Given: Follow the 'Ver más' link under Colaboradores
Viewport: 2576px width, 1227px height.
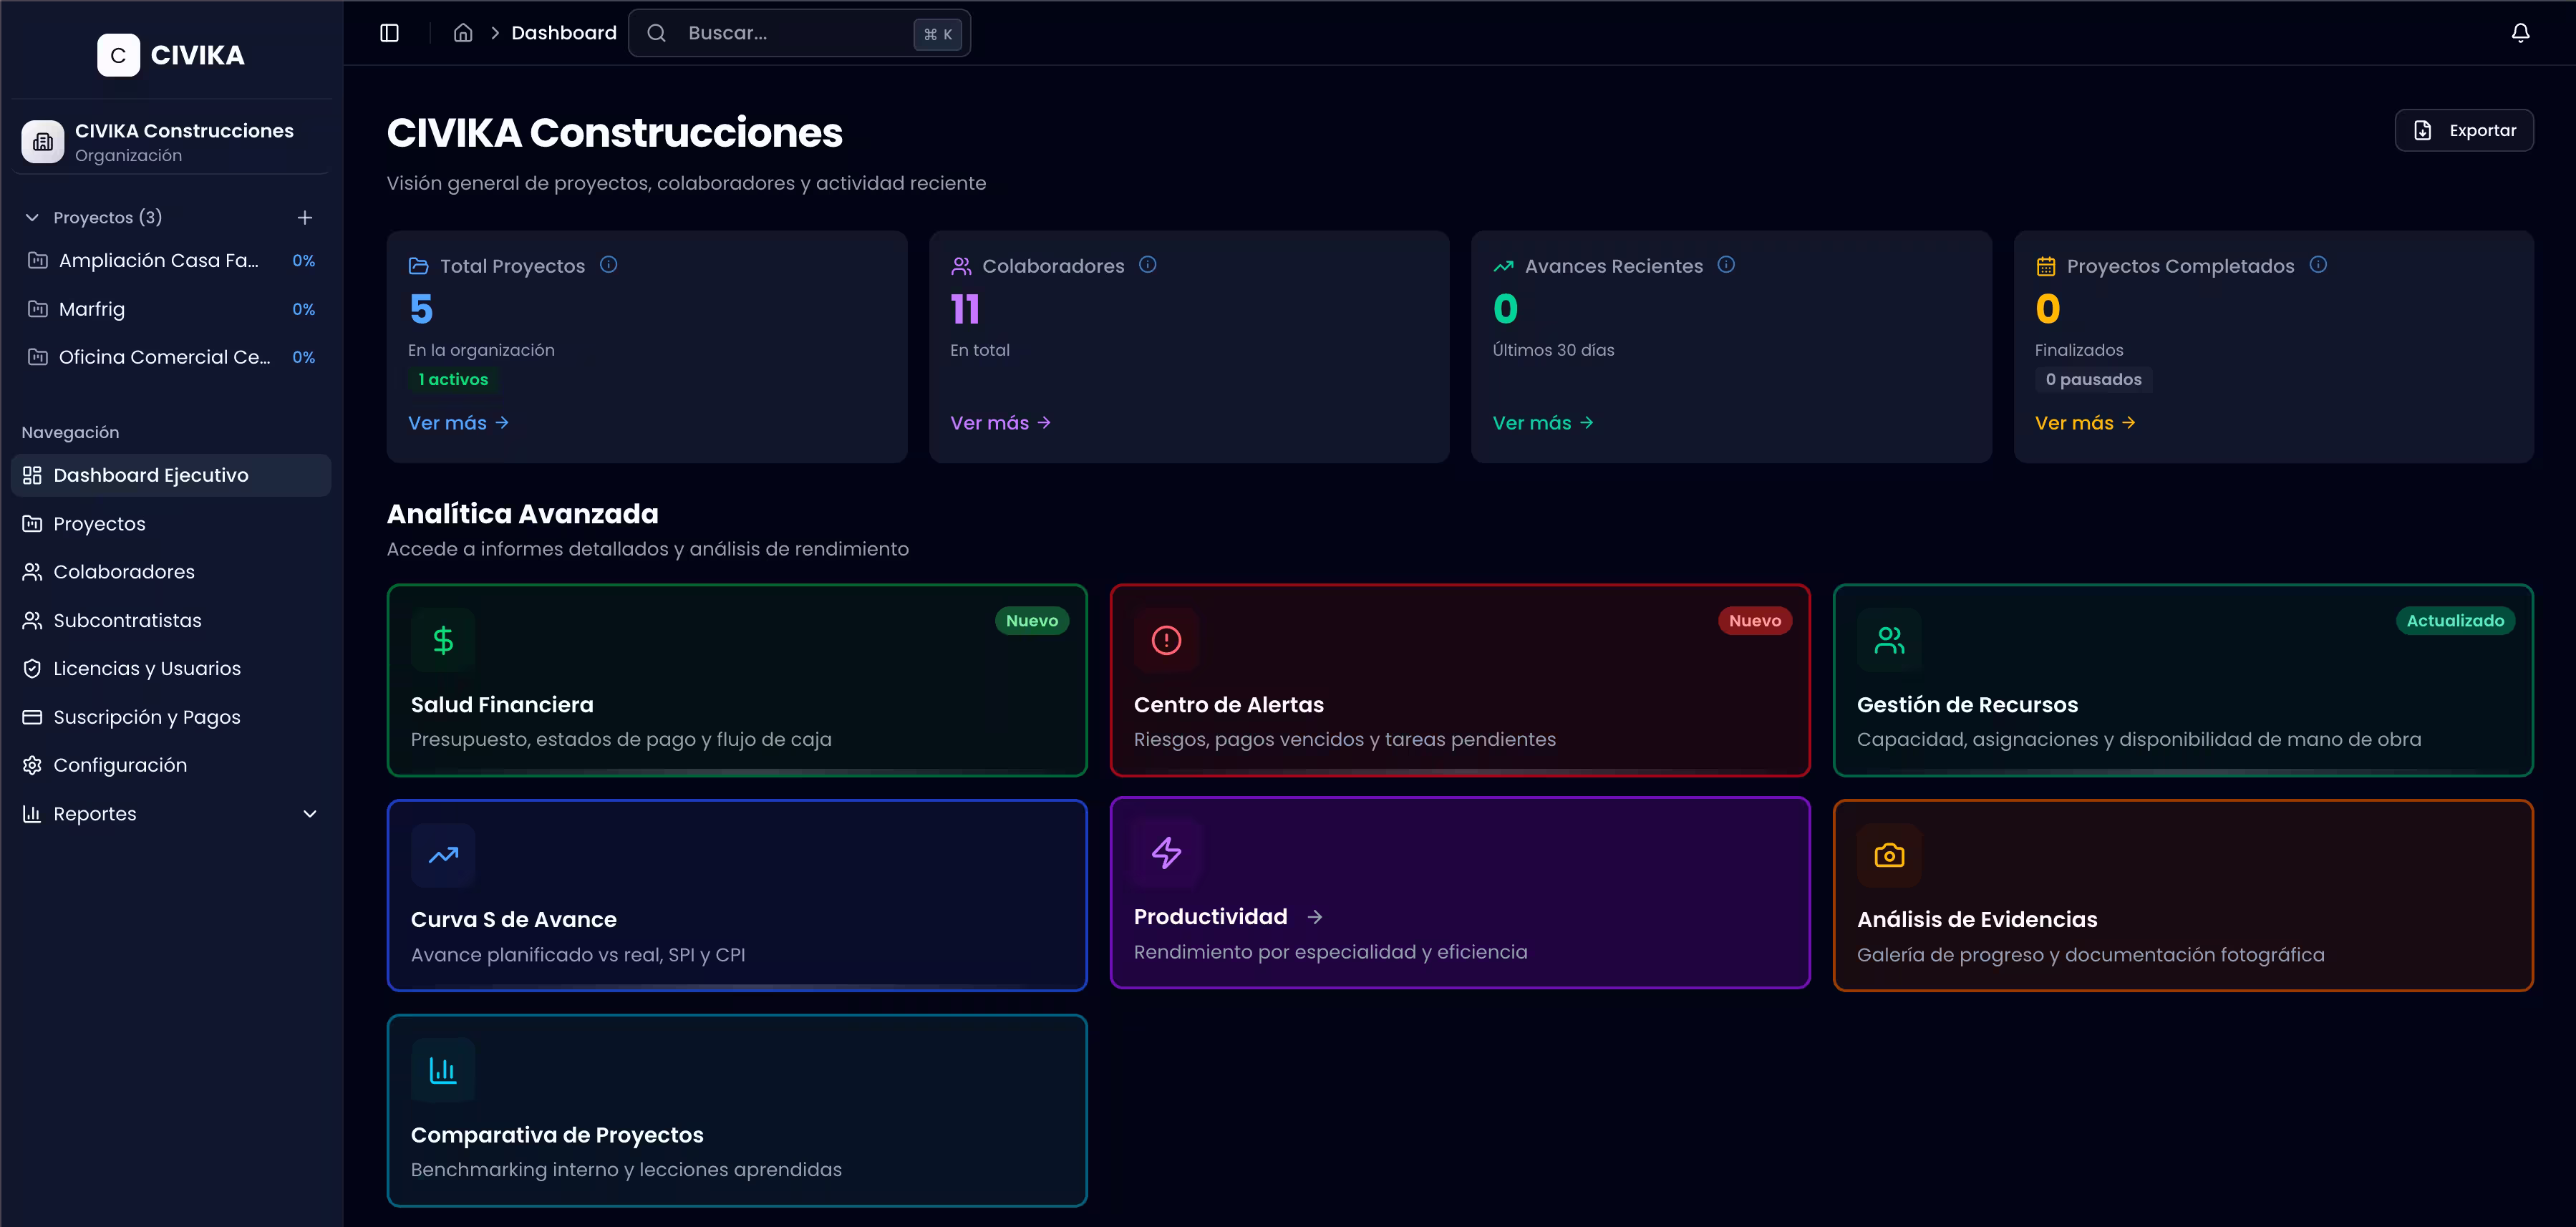Looking at the screenshot, I should (1000, 422).
